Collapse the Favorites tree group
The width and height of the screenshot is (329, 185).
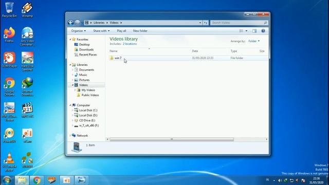[70, 40]
